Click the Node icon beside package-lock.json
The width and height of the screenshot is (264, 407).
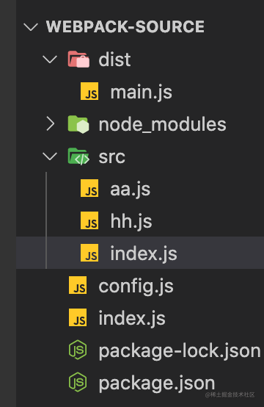(78, 350)
